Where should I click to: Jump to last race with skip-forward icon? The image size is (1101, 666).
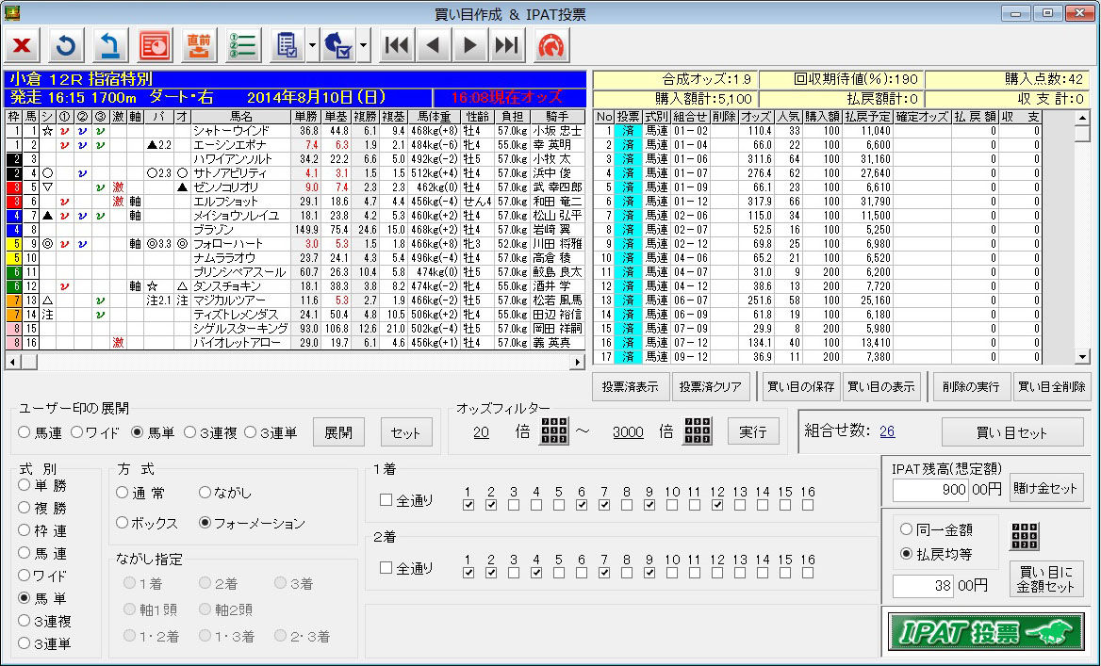[506, 46]
